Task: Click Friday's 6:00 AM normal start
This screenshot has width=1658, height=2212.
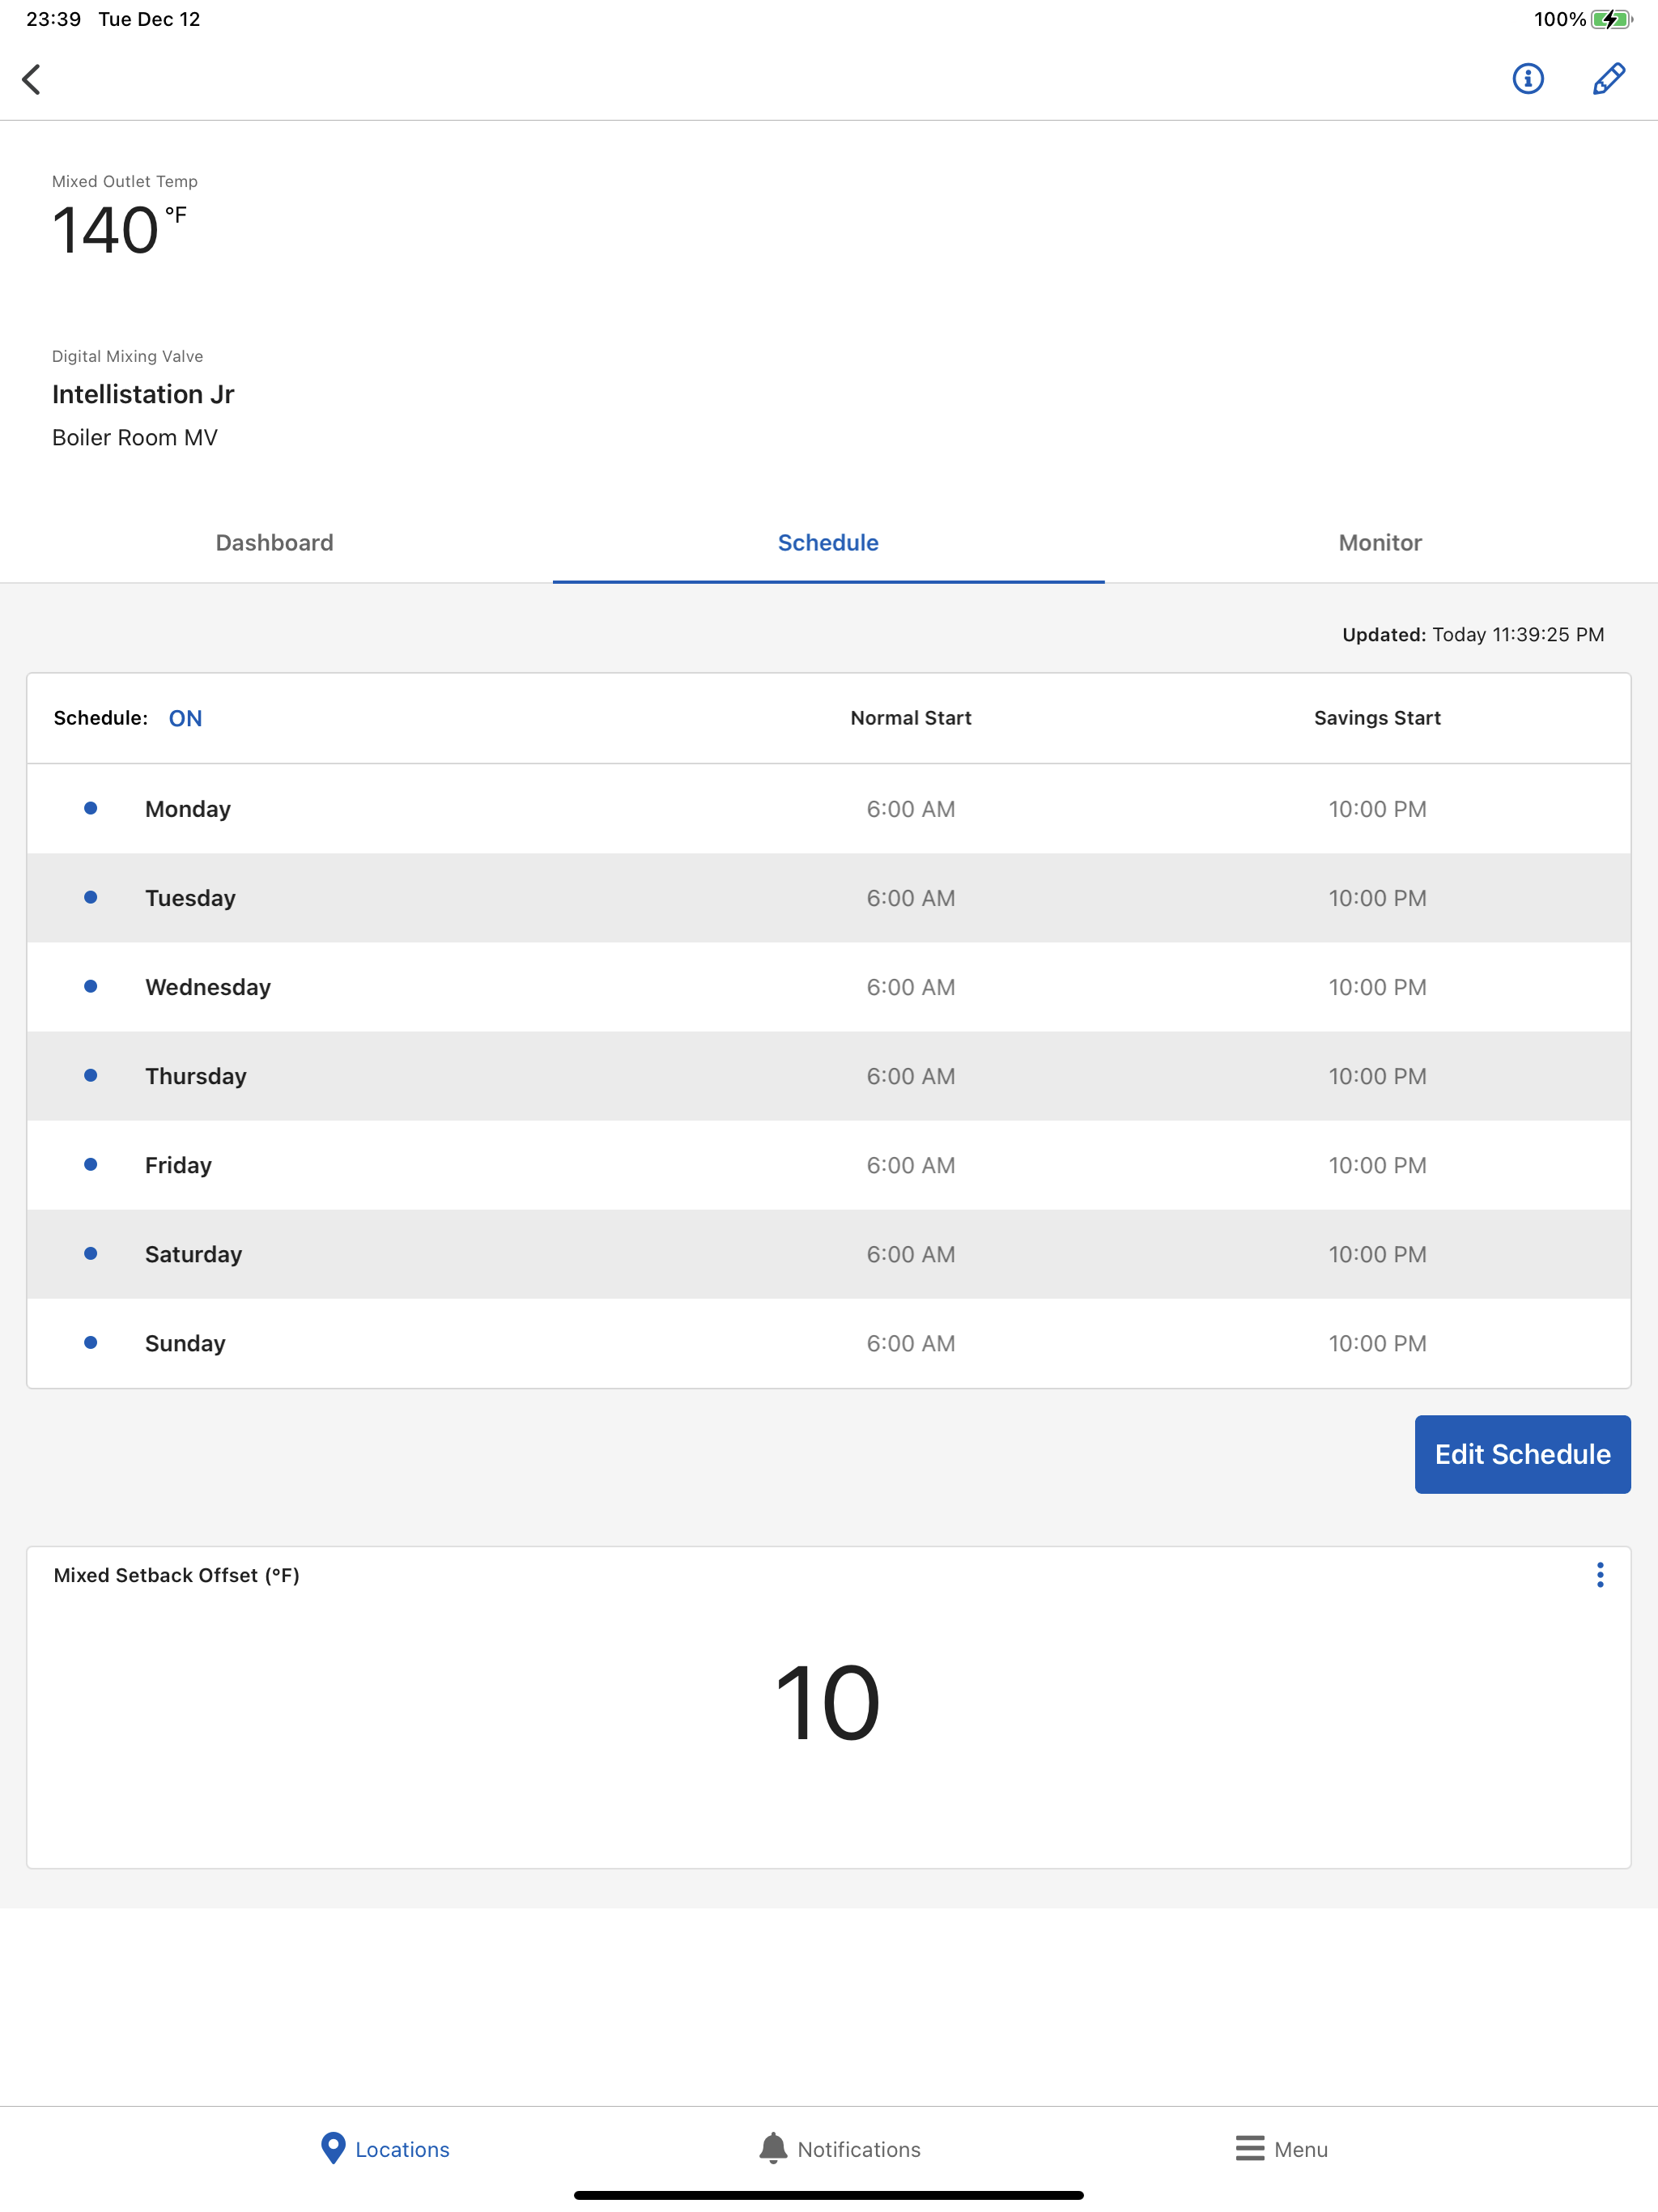Action: [910, 1165]
